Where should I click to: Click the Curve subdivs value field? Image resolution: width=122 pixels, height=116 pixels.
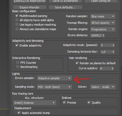[x=105, y=68]
